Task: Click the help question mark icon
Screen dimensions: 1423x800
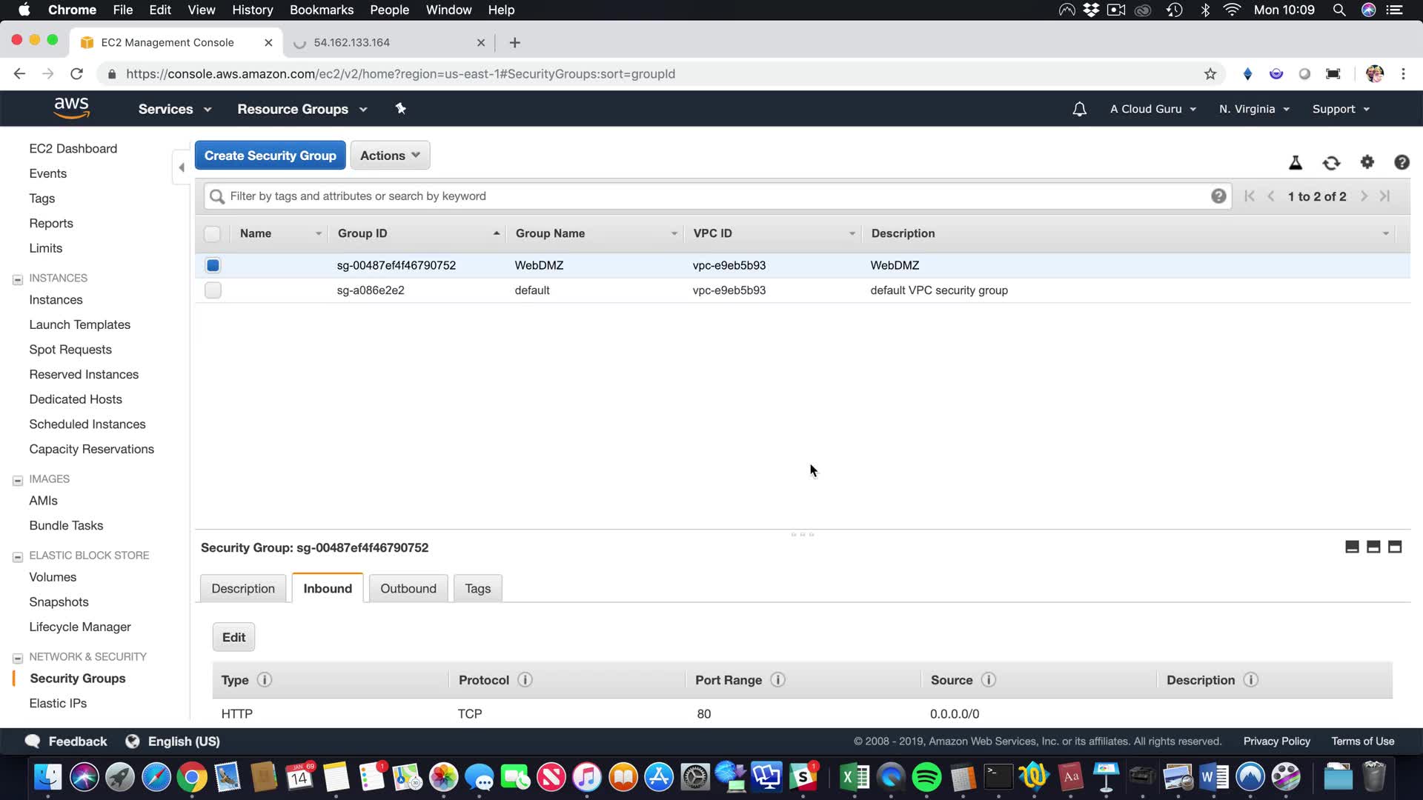Action: [1401, 162]
